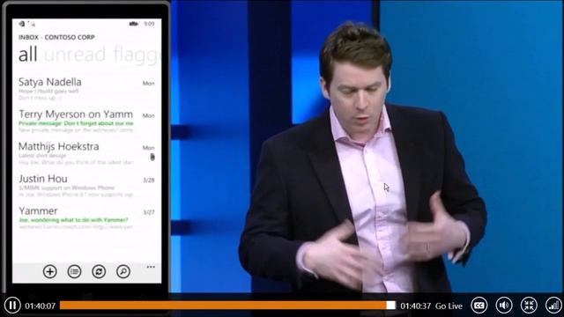Click total duration 01:40:37 display
Screen dimensions: 564x317
pyautogui.click(x=415, y=306)
